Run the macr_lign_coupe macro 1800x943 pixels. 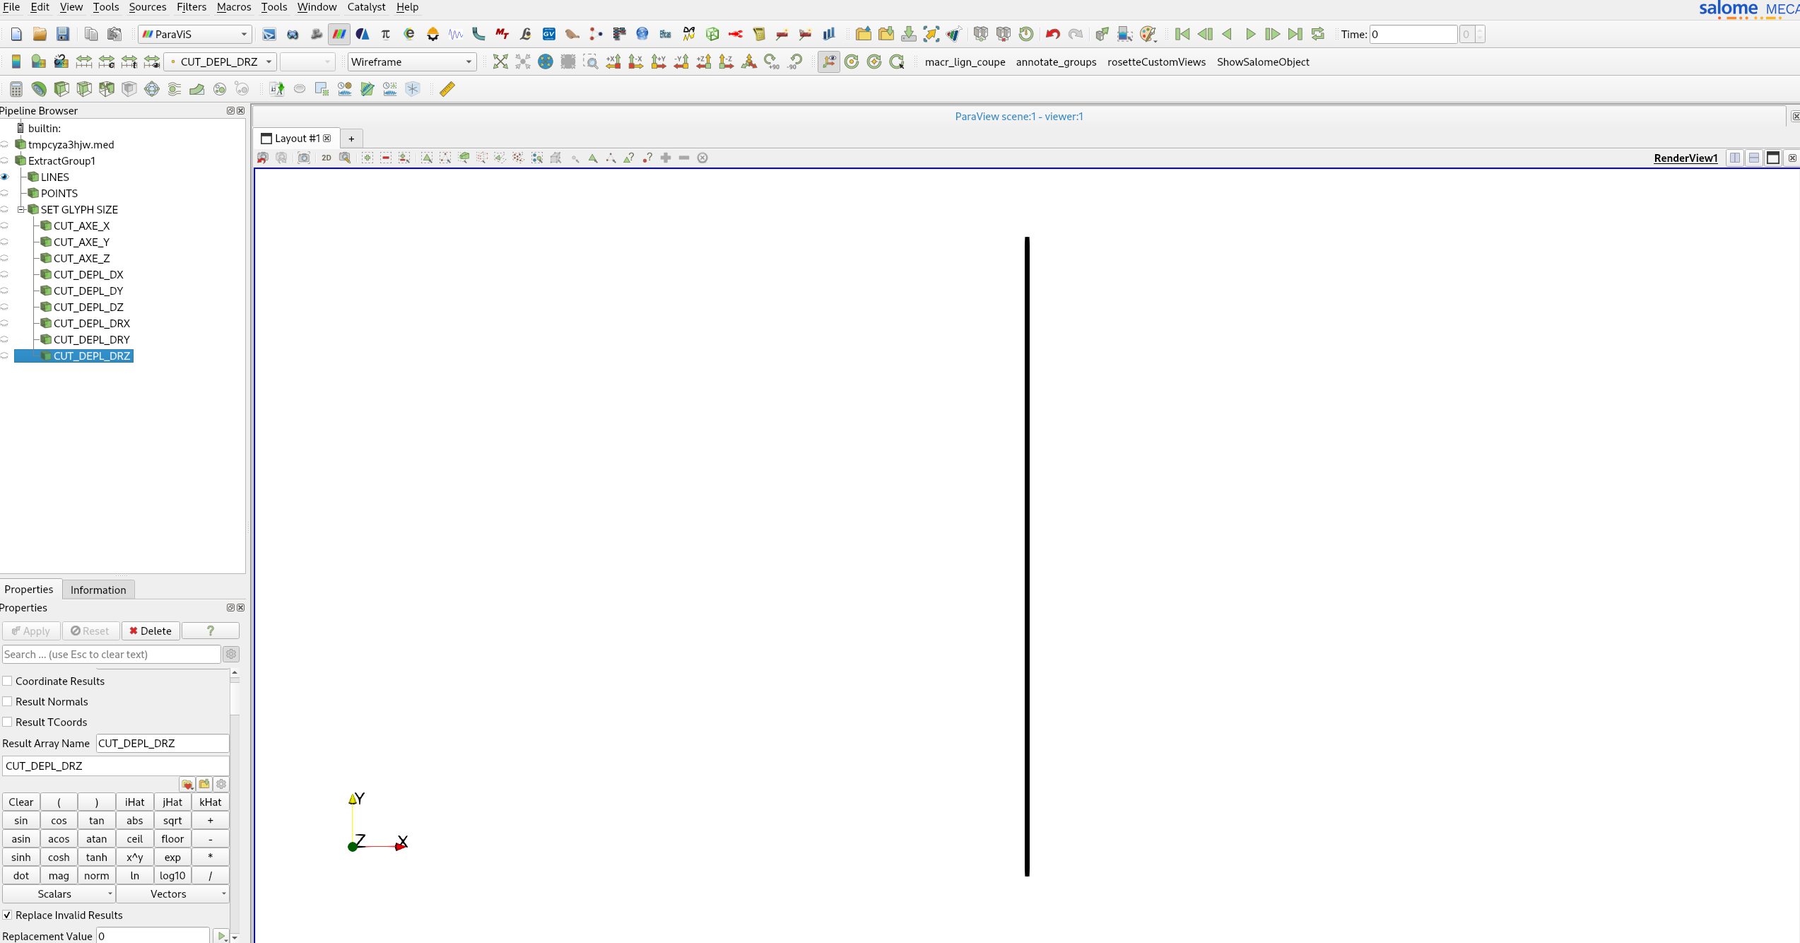click(x=965, y=62)
